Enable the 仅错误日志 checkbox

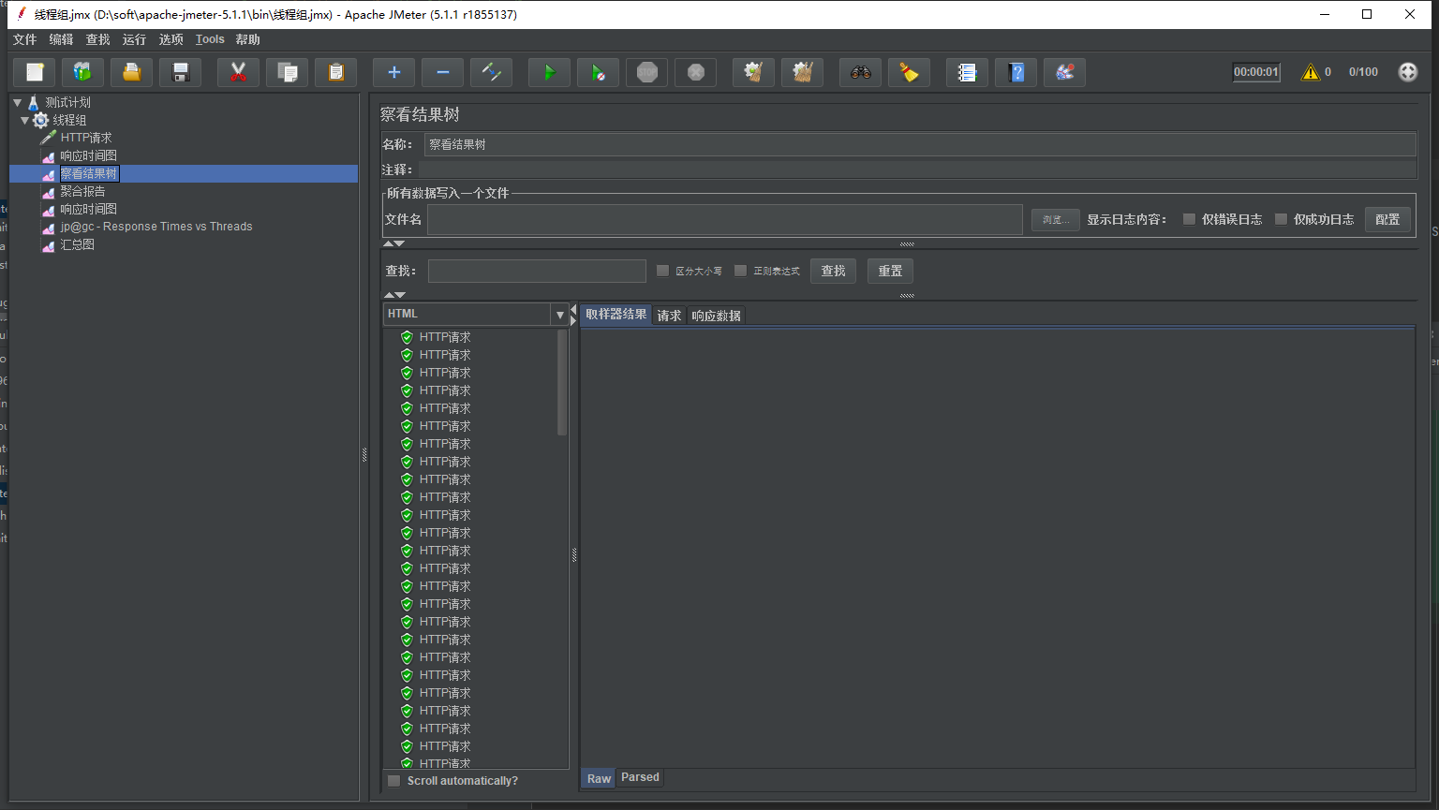(1189, 219)
